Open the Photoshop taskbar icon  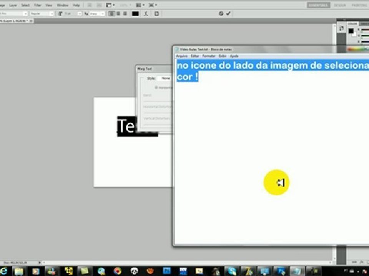click(166, 271)
